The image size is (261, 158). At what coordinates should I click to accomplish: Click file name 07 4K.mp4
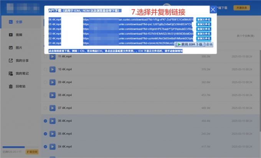pyautogui.click(x=65, y=108)
